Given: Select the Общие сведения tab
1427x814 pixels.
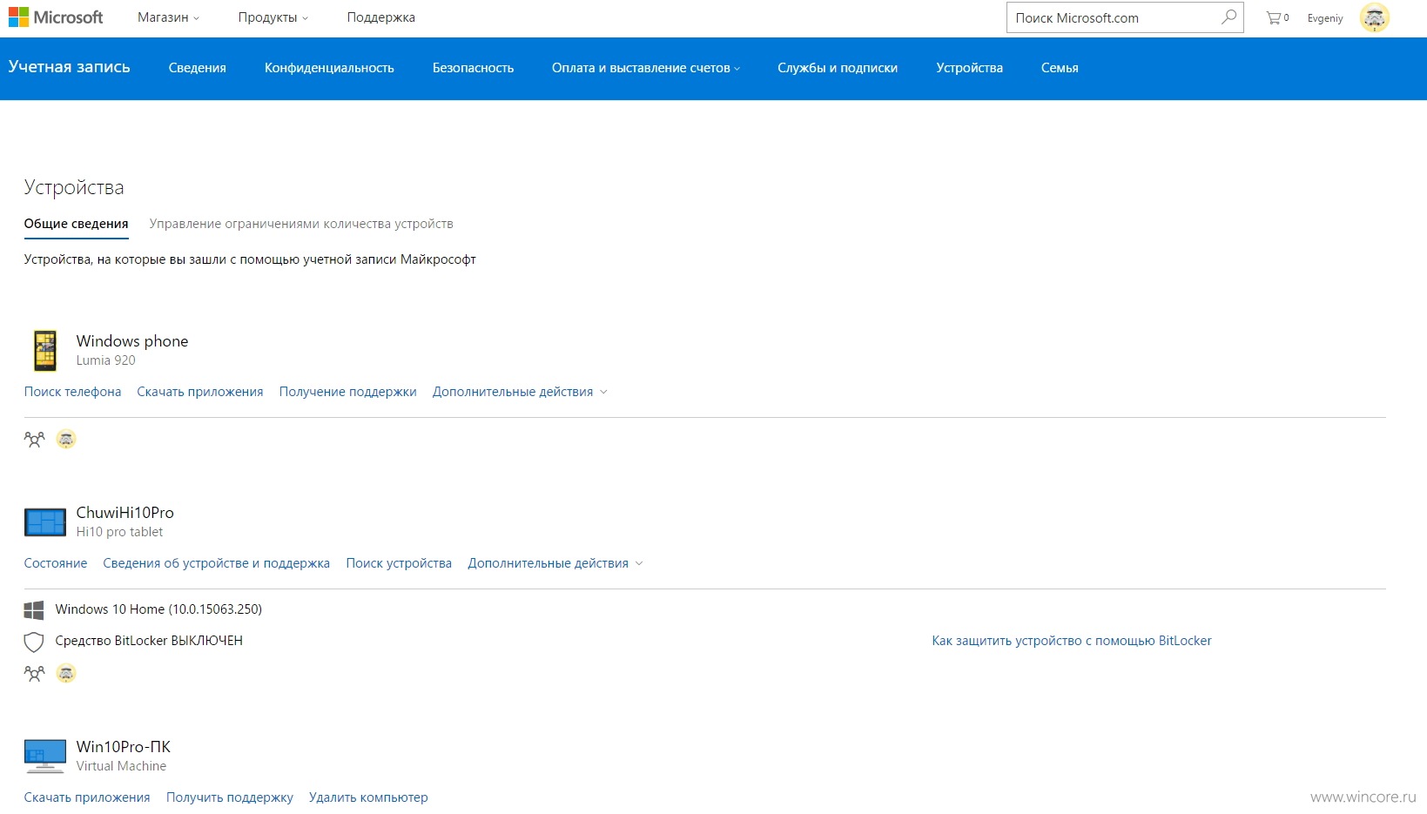Looking at the screenshot, I should [x=76, y=224].
